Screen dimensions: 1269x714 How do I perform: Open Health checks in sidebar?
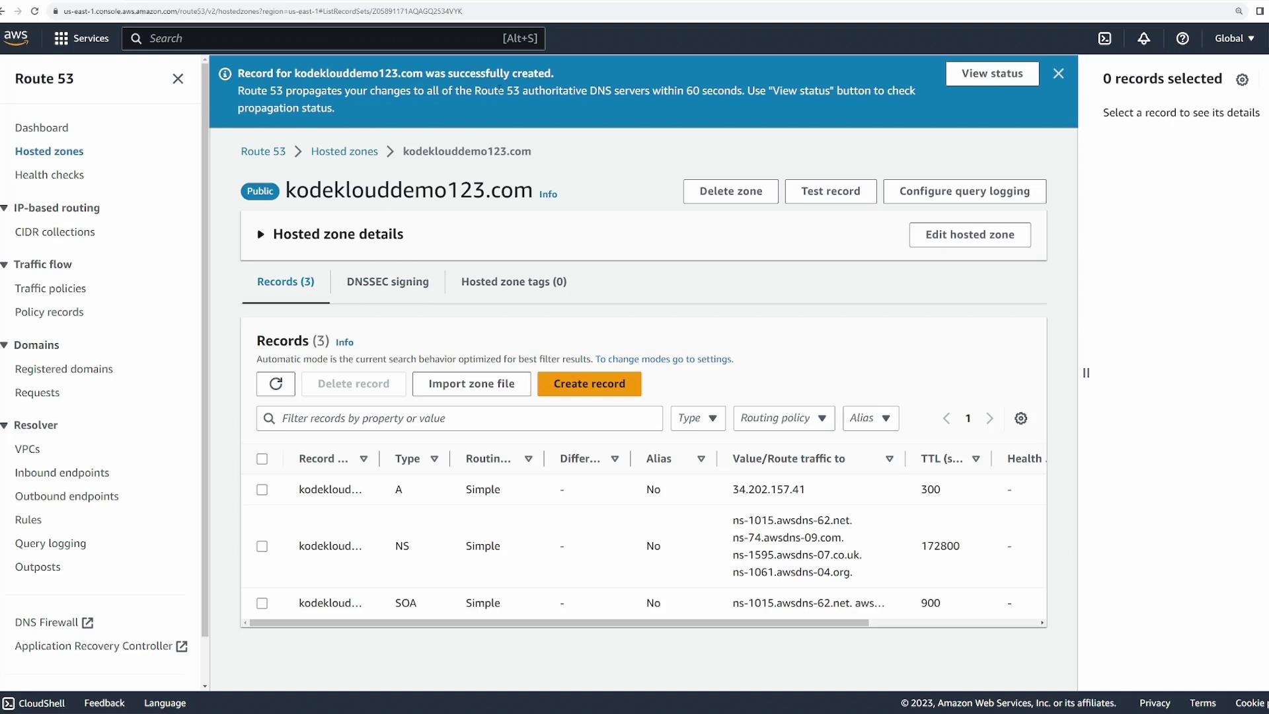tap(50, 175)
